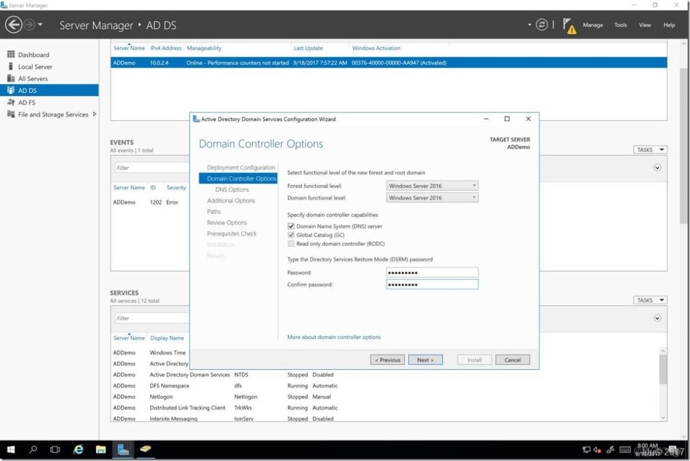Open the Manage menu

click(x=593, y=25)
